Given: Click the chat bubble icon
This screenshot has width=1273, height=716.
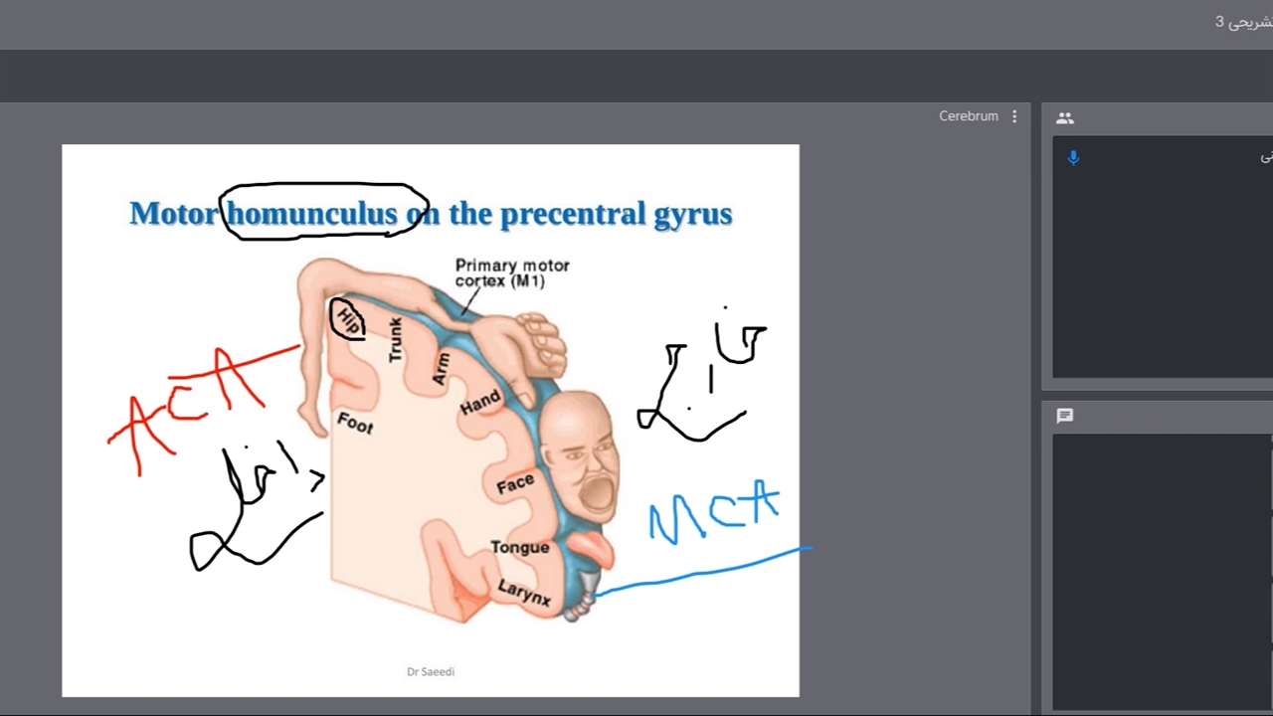Looking at the screenshot, I should click(x=1065, y=416).
